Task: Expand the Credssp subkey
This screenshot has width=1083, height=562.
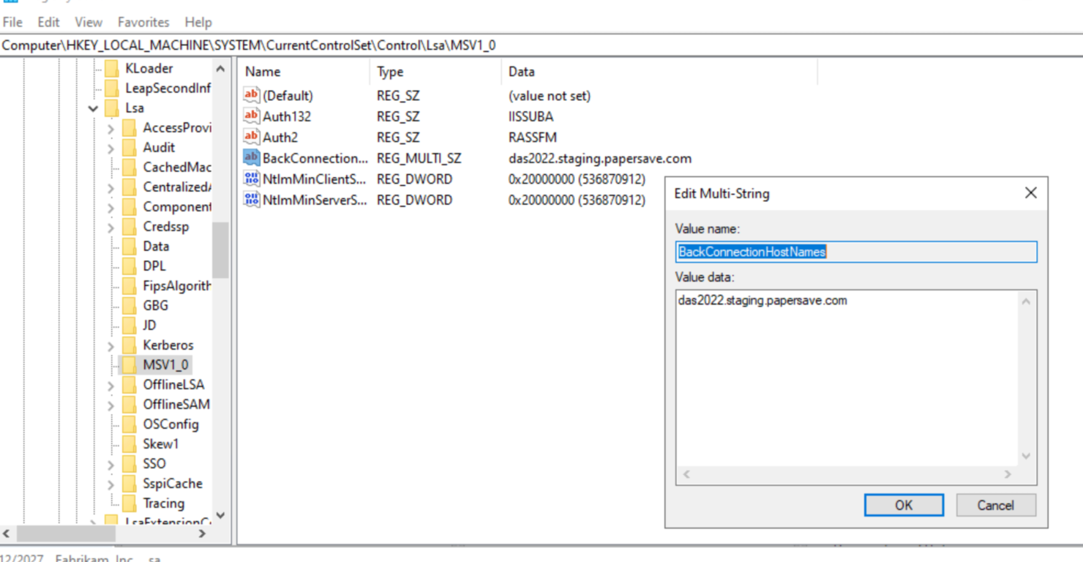Action: coord(110,227)
